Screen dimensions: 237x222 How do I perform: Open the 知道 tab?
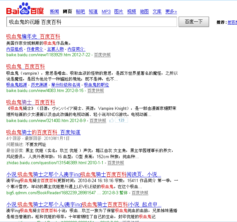click(x=93, y=11)
